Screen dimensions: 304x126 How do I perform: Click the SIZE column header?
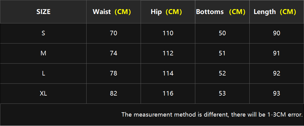(43, 12)
